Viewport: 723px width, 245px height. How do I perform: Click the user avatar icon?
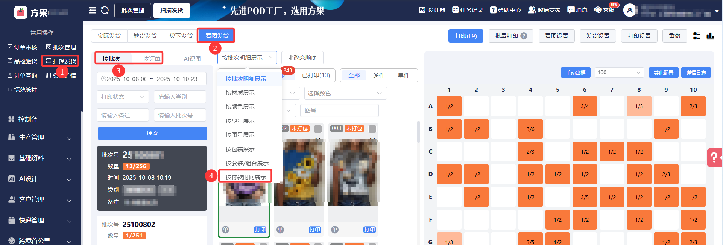pos(630,10)
